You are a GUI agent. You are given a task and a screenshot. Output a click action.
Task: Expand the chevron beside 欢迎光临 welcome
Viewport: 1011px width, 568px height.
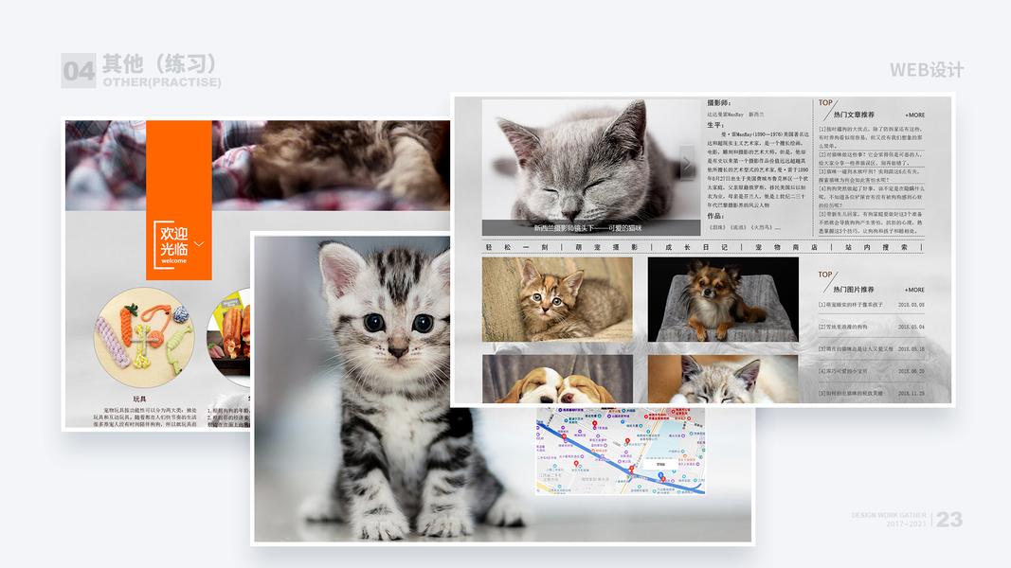[199, 244]
